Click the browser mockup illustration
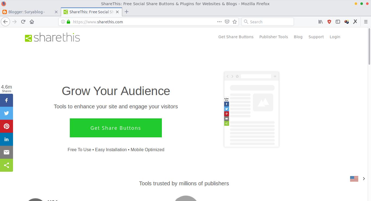 pyautogui.click(x=251, y=109)
